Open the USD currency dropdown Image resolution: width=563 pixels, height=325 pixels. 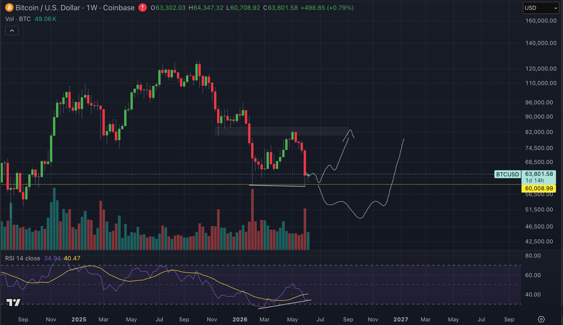541,8
